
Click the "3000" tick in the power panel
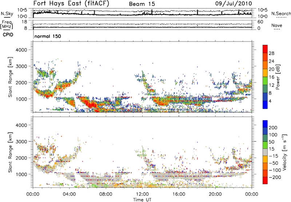[x=21, y=66]
